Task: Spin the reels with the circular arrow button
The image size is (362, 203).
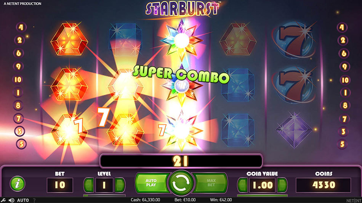Action: tap(181, 183)
